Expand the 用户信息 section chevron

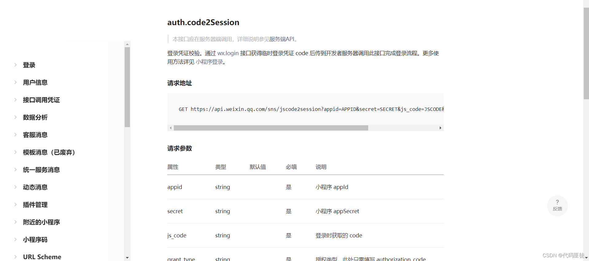(x=15, y=82)
